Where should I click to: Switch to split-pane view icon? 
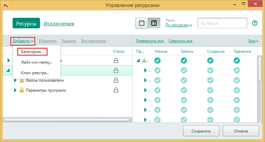[154, 23]
